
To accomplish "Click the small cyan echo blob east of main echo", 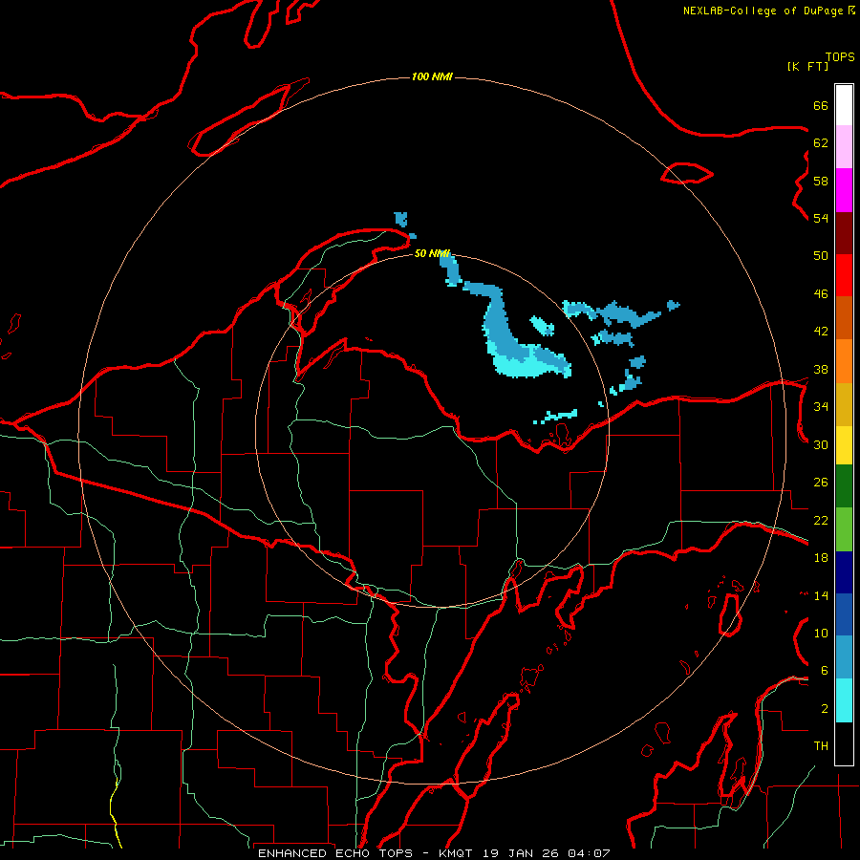I will (542, 326).
